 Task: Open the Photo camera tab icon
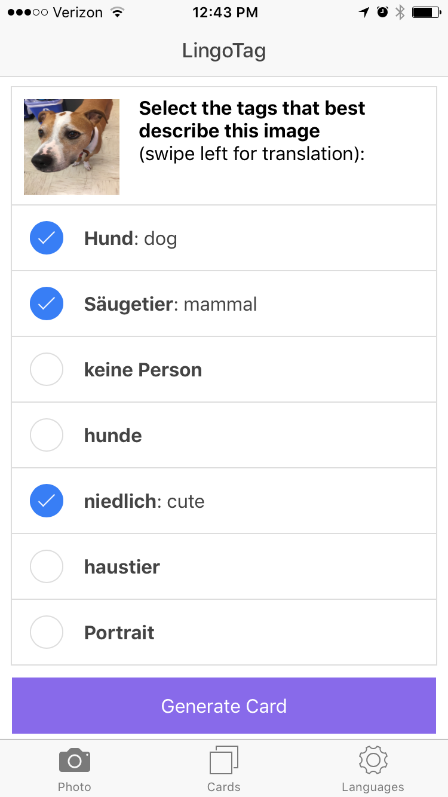click(75, 761)
